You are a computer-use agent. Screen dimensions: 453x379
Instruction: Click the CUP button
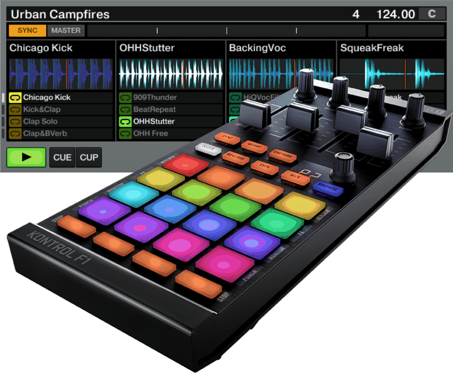coord(89,157)
